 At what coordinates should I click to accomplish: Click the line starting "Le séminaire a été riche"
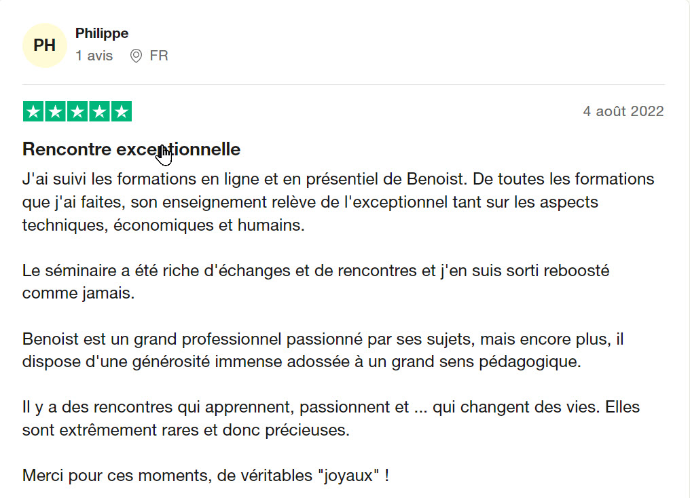point(316,271)
